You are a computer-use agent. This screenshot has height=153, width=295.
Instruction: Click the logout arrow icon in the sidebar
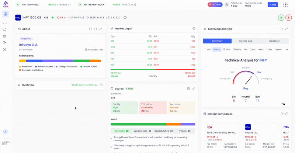tap(4, 43)
